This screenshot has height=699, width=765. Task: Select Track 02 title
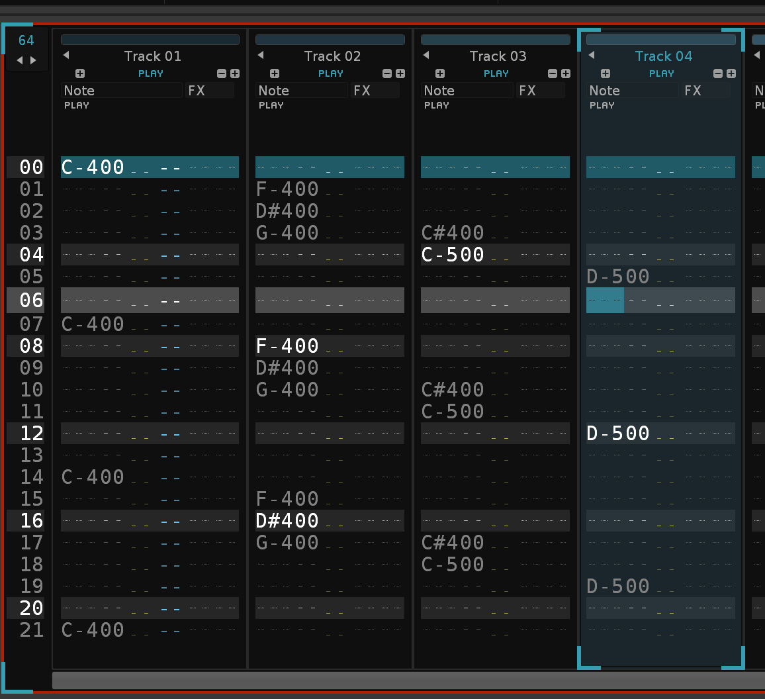[333, 56]
